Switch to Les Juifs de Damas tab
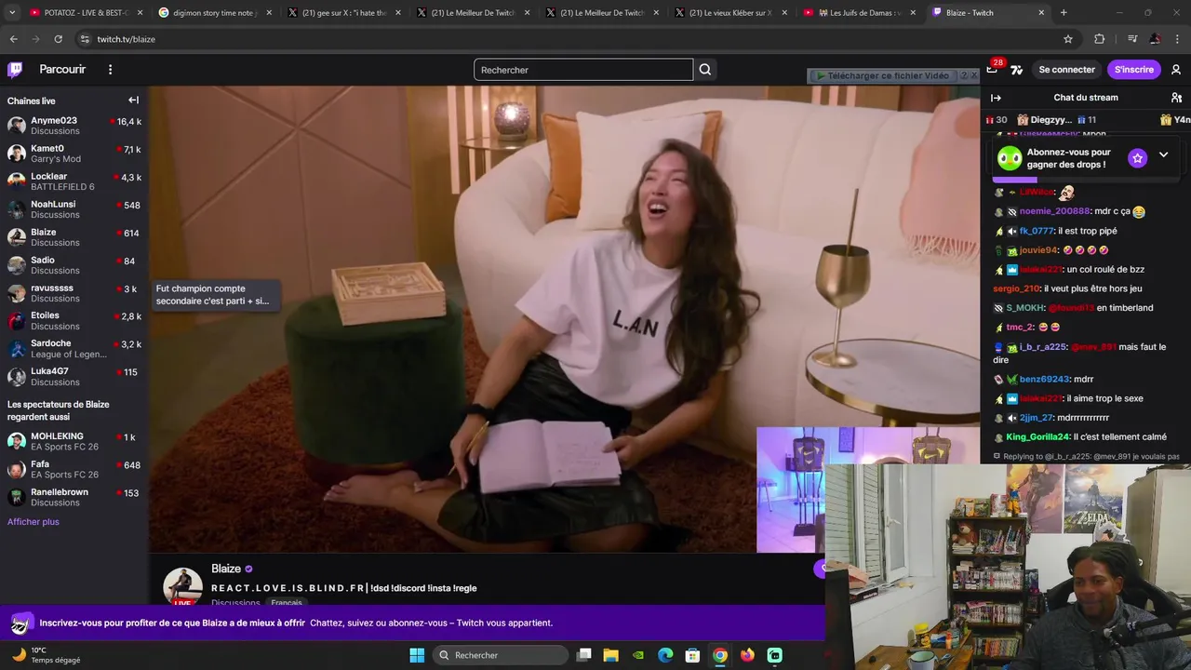This screenshot has width=1191, height=670. [x=857, y=13]
